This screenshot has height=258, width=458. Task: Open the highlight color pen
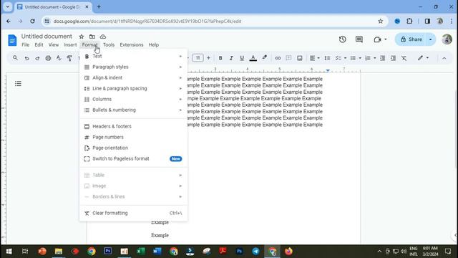point(264,58)
